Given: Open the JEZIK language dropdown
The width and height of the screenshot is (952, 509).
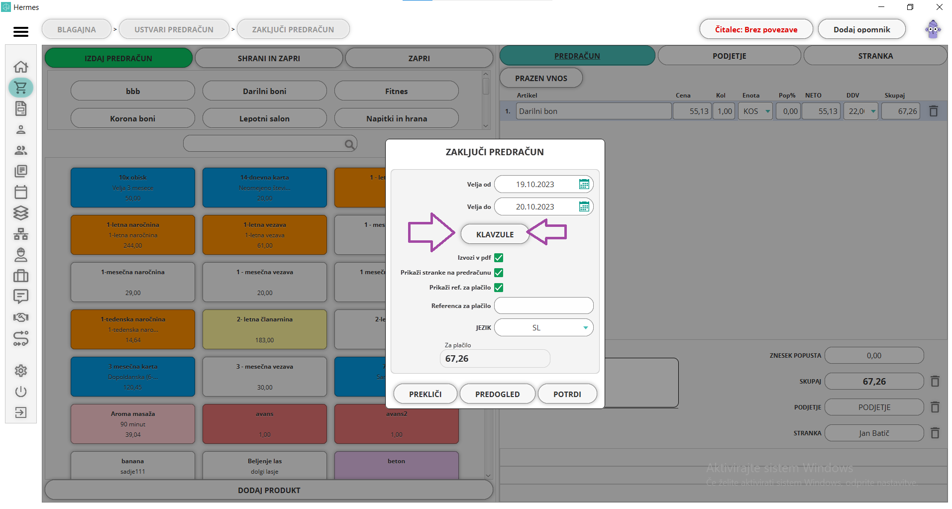Looking at the screenshot, I should [543, 327].
